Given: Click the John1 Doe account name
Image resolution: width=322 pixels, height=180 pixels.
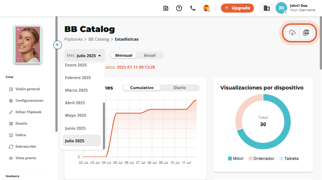Looking at the screenshot, I should point(299,6).
